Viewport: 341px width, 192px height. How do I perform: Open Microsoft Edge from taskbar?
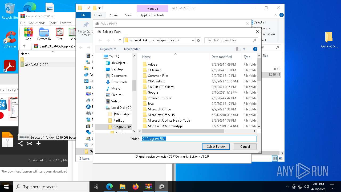pos(109,187)
